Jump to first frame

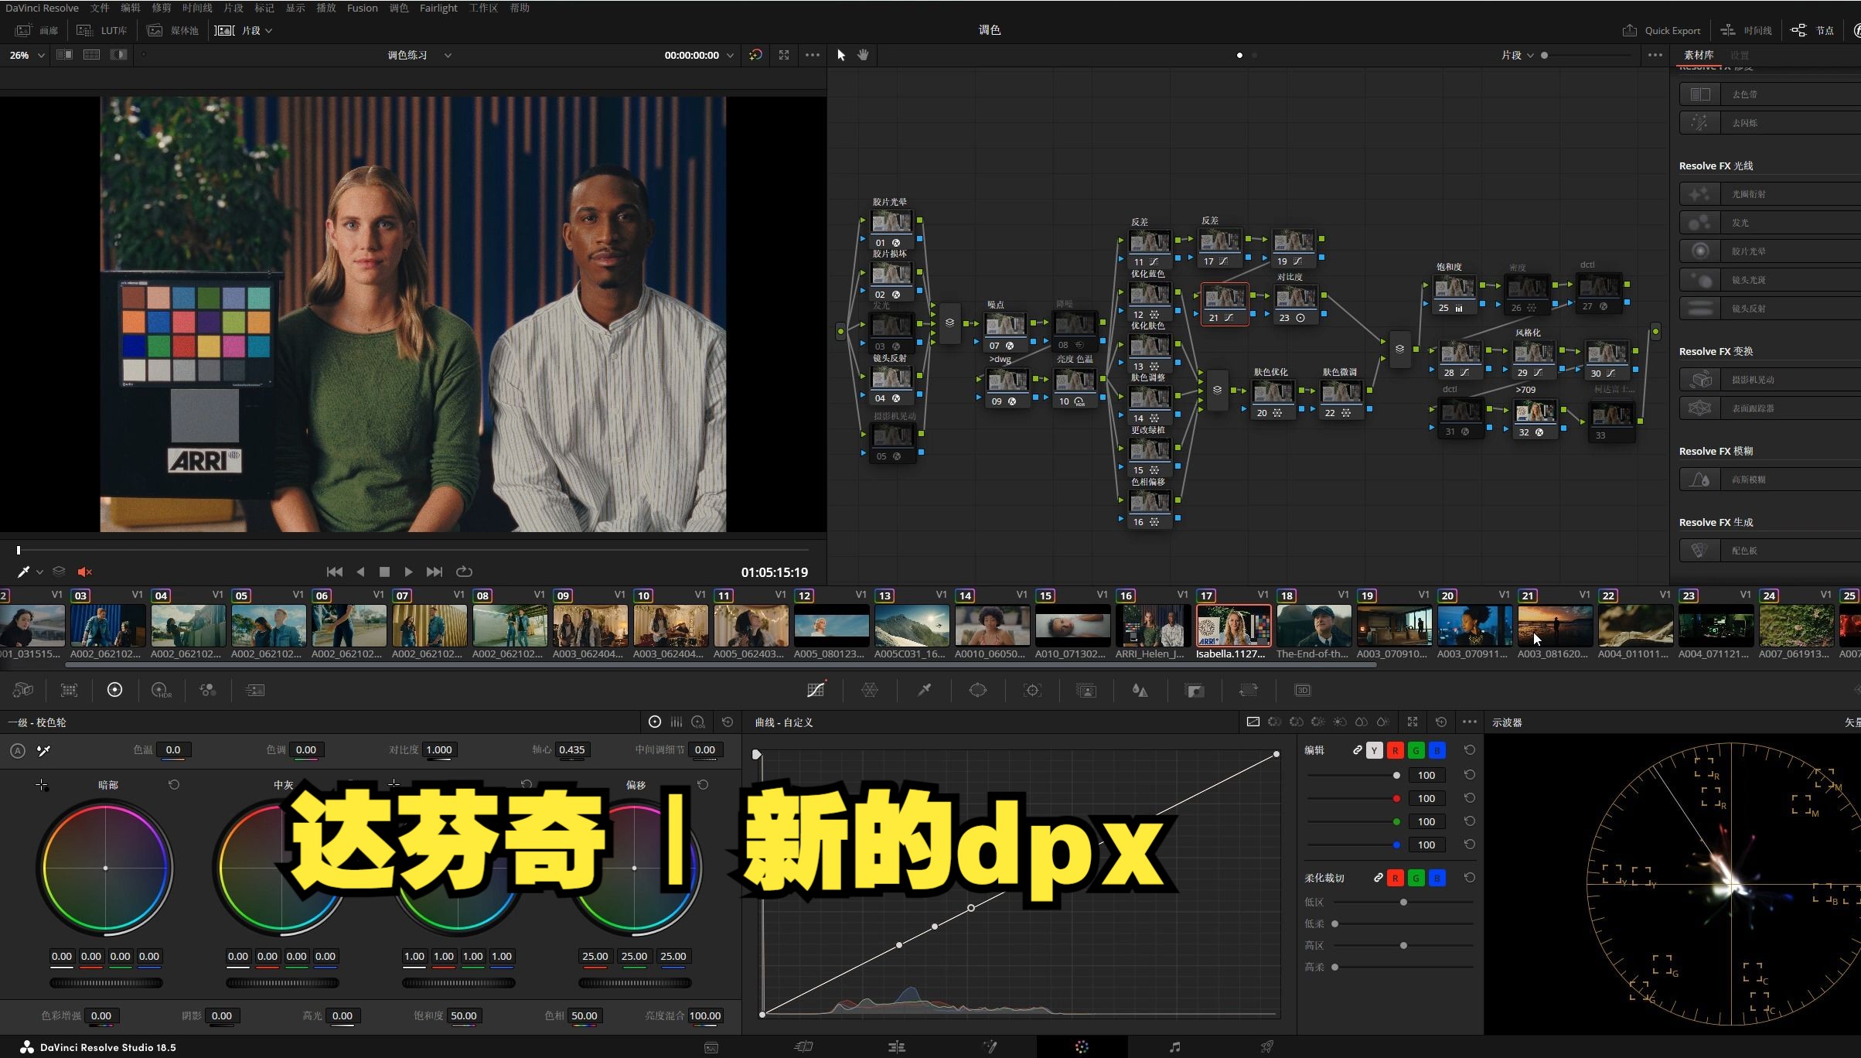[x=335, y=572]
